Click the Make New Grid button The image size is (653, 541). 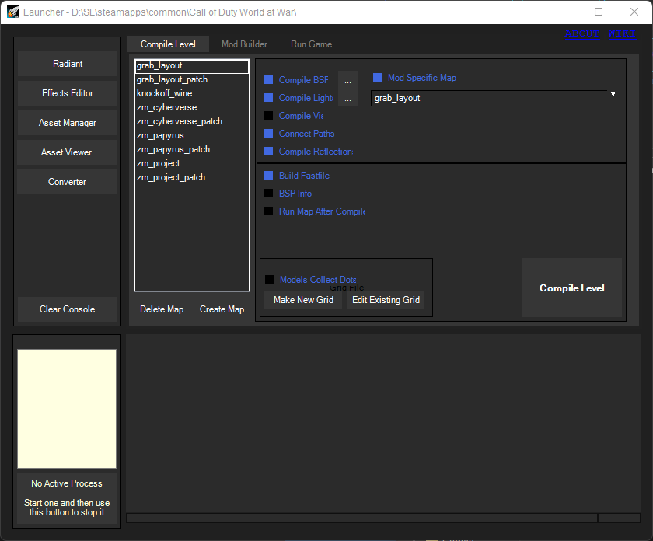(304, 300)
